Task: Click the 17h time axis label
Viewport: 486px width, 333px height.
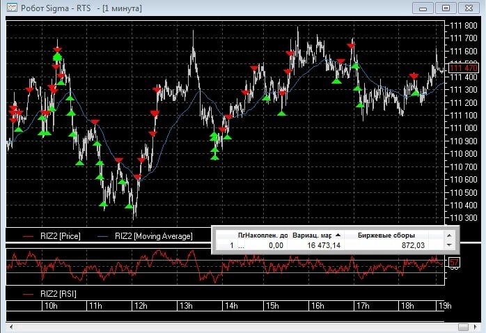Action: 363,306
